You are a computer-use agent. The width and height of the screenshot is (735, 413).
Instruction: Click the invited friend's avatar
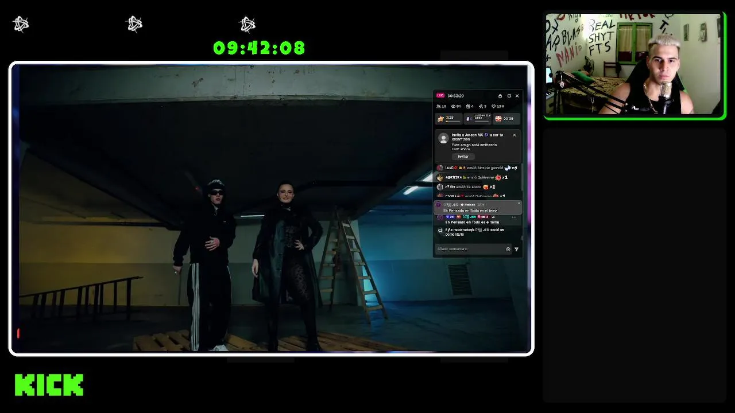(x=443, y=138)
